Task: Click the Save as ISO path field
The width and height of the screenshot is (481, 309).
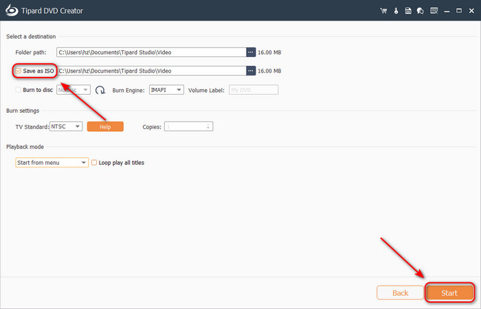Action: pos(152,71)
